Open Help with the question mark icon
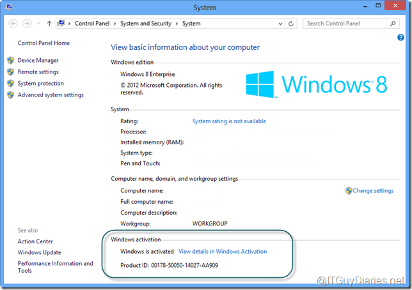 pyautogui.click(x=400, y=37)
